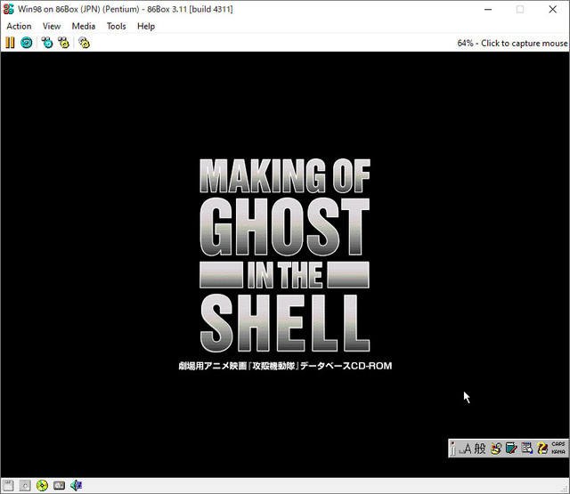570x494 pixels.
Task: Click the 'Click to capture mouse' status text
Action: pos(525,44)
